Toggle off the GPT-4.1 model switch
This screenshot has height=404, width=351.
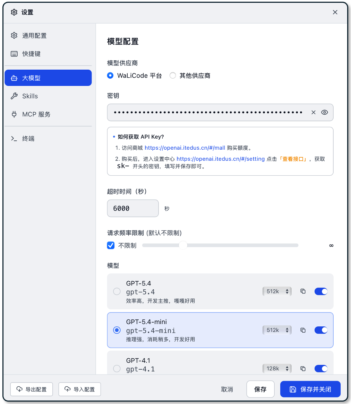pyautogui.click(x=321, y=369)
